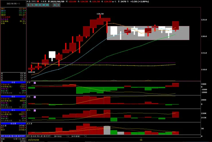The image size is (212, 142).
Task: Click the 80.33 value legend row
Action: 13,21
